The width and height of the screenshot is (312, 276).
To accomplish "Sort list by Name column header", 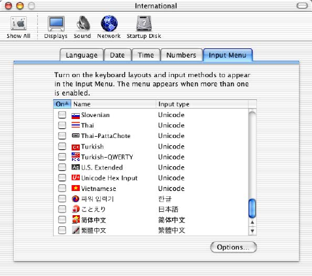I will [114, 104].
